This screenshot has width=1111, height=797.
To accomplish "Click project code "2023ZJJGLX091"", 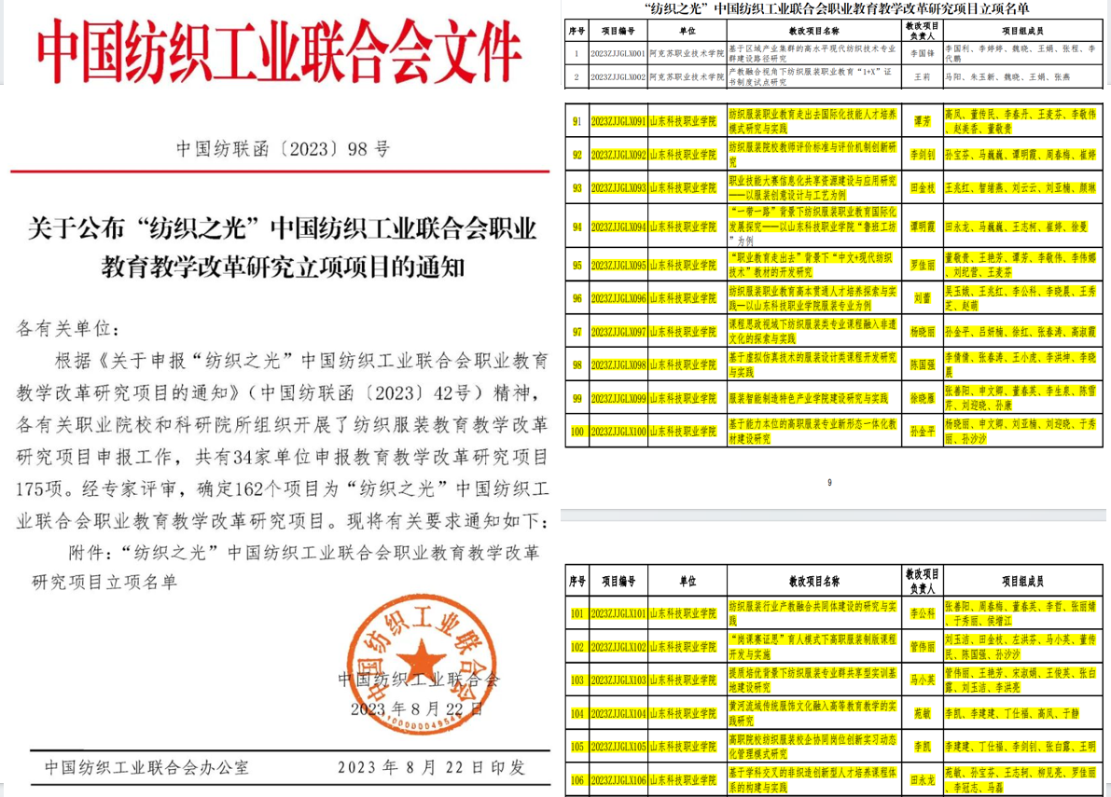I will click(x=618, y=122).
